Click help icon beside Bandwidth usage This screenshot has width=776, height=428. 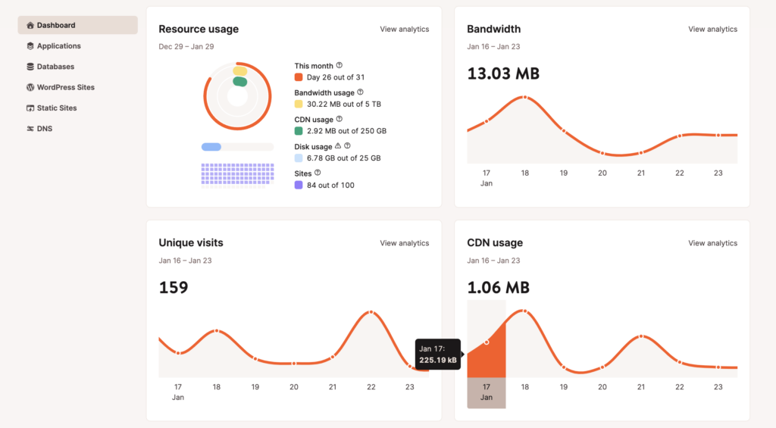pos(360,92)
